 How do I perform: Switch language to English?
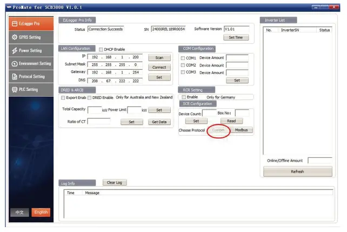click(x=41, y=213)
